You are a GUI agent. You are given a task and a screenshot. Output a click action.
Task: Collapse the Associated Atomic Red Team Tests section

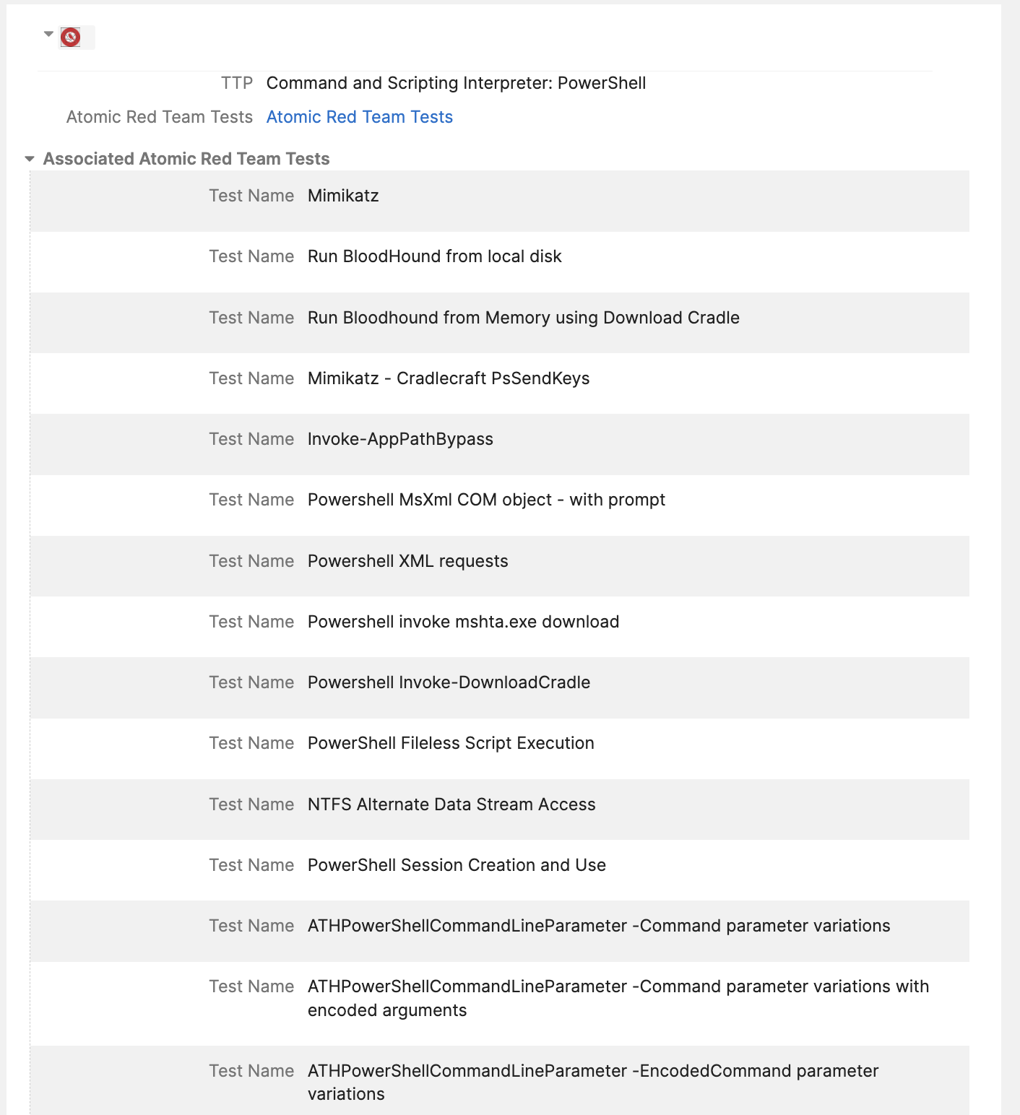coord(30,159)
